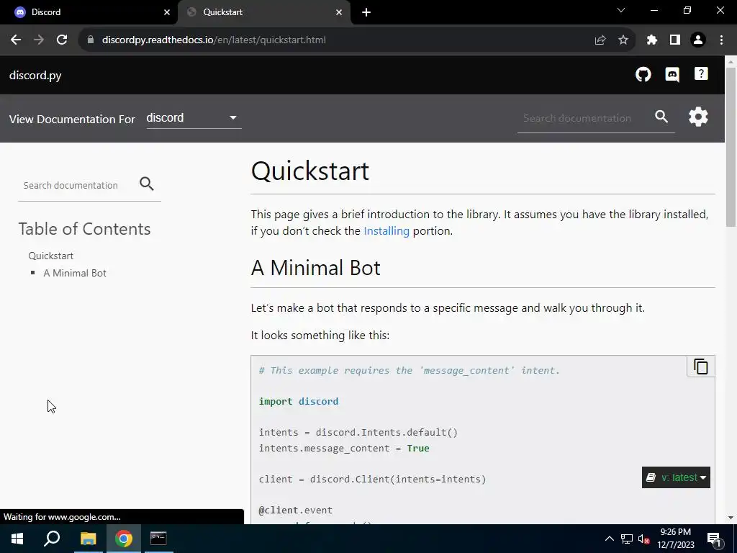
Task: Click the header search magnifier icon
Action: [x=661, y=117]
